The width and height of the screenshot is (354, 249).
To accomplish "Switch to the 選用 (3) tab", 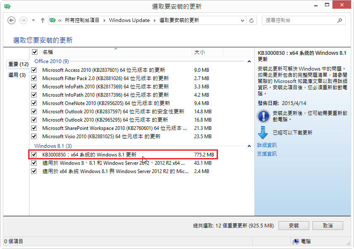I will click(17, 75).
